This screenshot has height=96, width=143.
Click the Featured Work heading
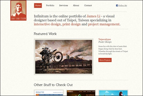click(45, 34)
